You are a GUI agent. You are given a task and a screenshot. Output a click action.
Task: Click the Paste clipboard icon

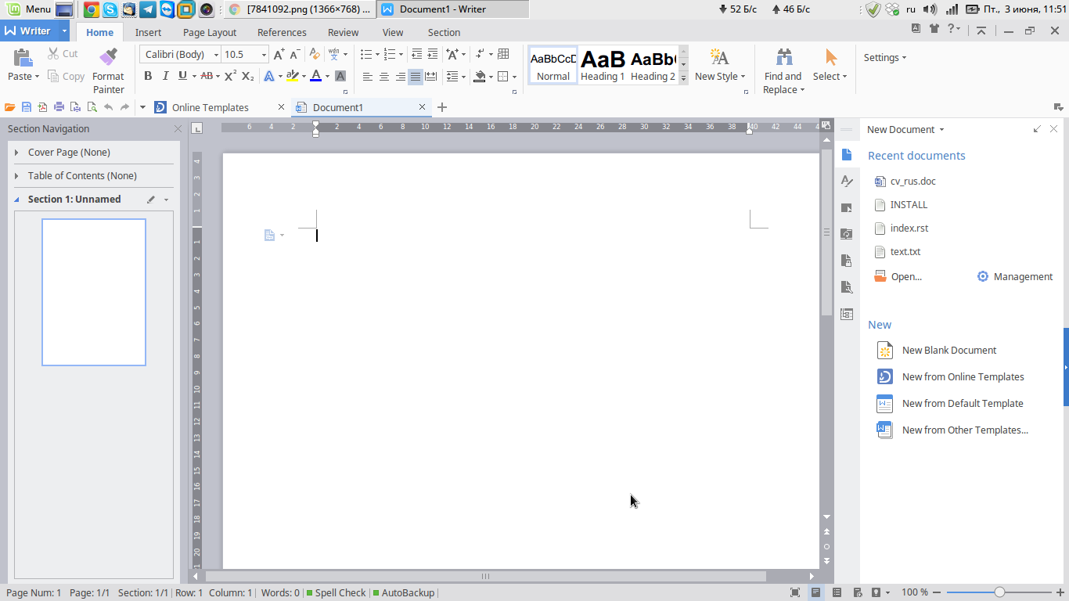pos(23,57)
